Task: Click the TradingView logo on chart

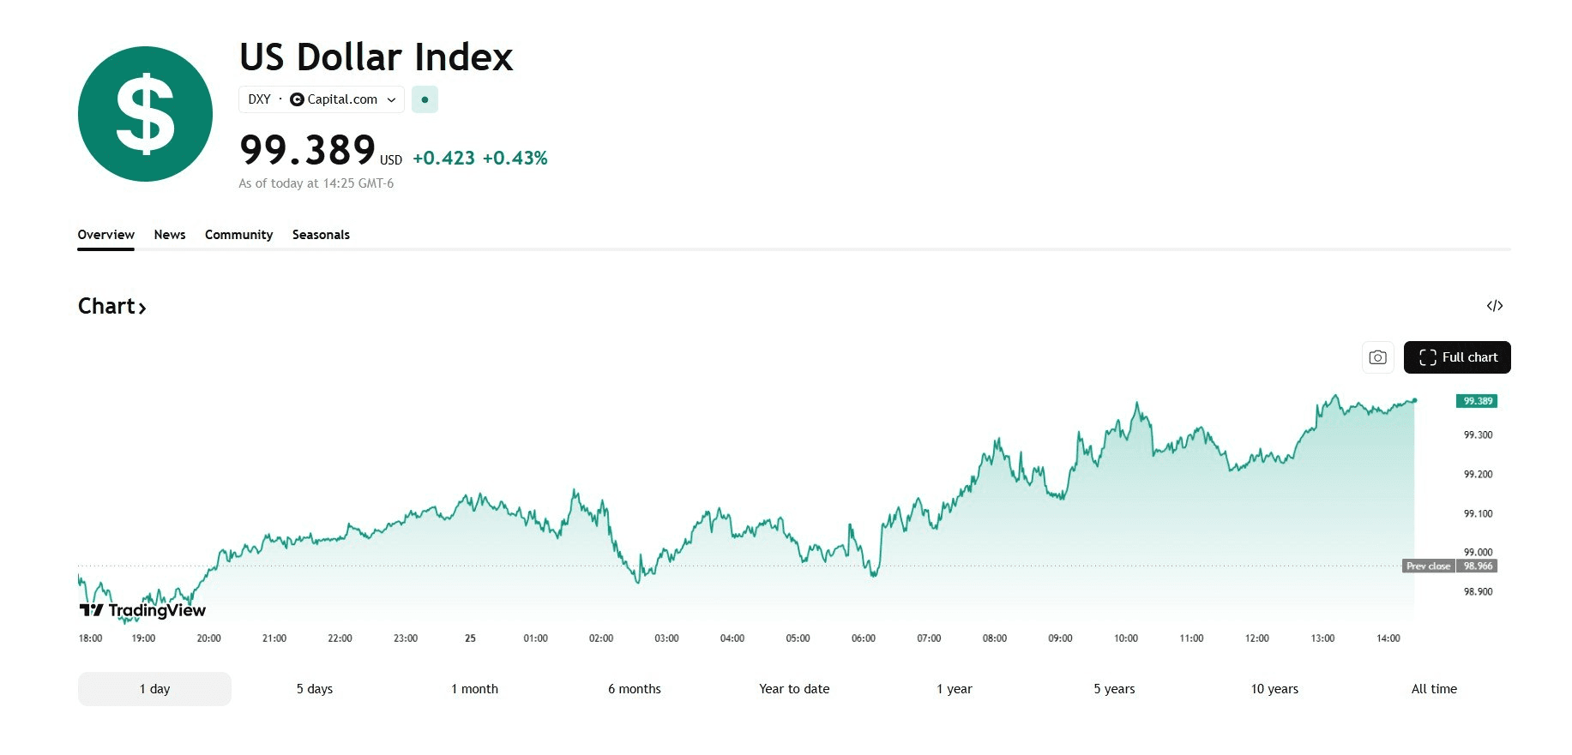Action: [x=142, y=610]
